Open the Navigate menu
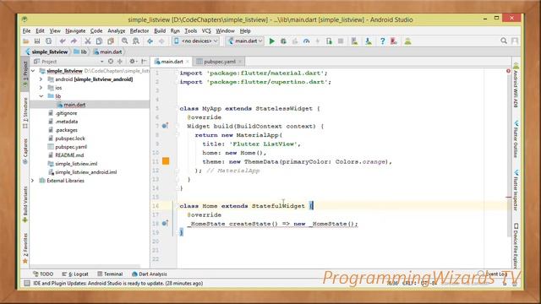 point(75,31)
